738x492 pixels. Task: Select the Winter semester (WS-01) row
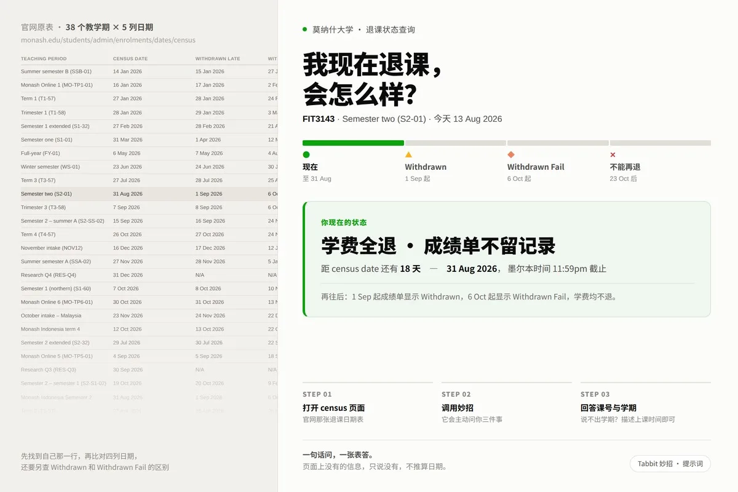(x=149, y=167)
